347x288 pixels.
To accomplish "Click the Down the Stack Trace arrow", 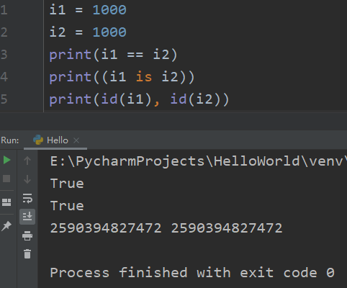I will (27, 179).
